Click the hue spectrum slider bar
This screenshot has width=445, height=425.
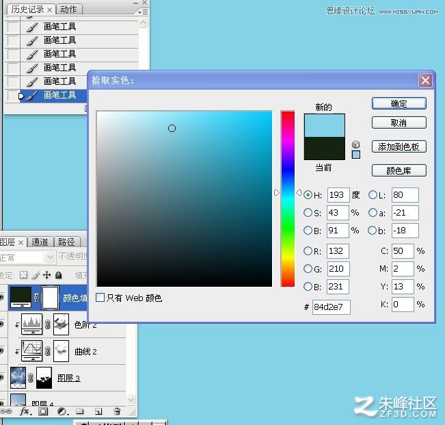pyautogui.click(x=288, y=199)
